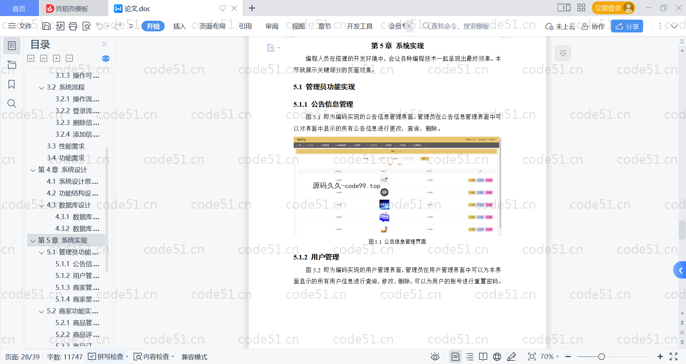Click add heading level plus icon

[x=56, y=58]
